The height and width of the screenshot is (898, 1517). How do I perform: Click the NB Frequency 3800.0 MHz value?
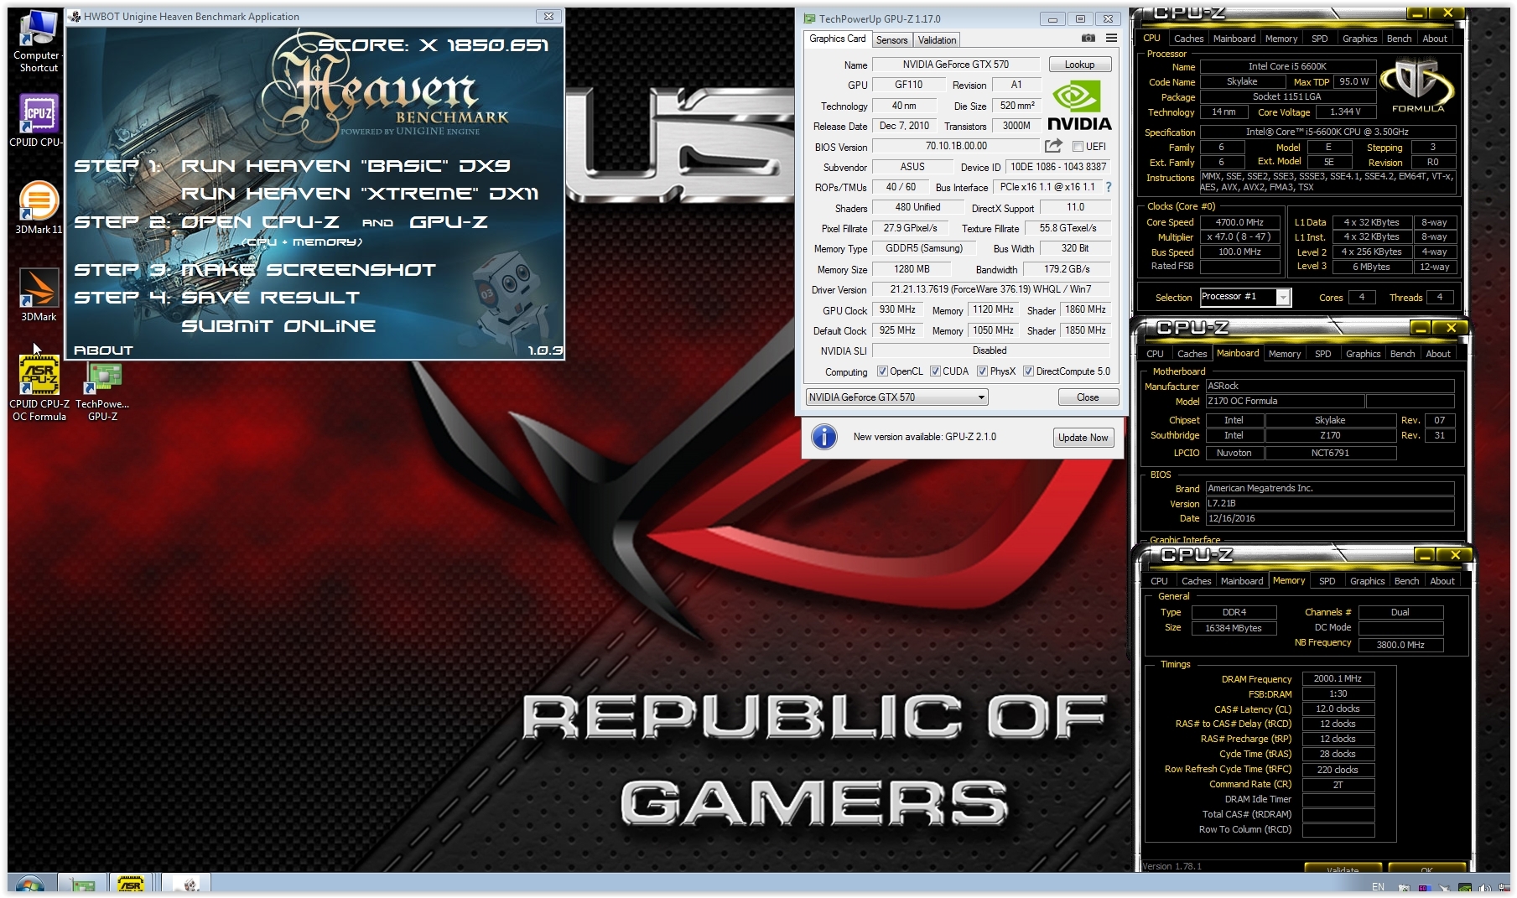point(1400,645)
